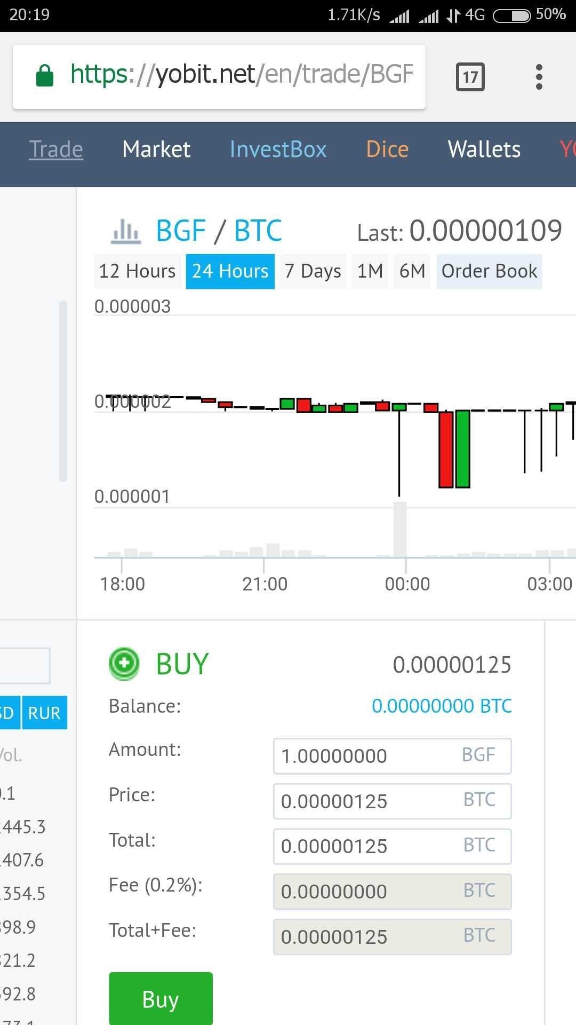
Task: Tap the bar chart icon beside BGF / BTC
Action: tap(126, 232)
